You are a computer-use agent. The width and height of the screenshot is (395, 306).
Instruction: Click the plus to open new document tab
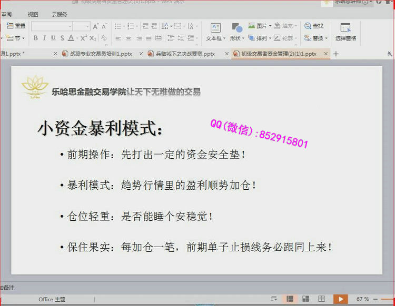coord(336,54)
